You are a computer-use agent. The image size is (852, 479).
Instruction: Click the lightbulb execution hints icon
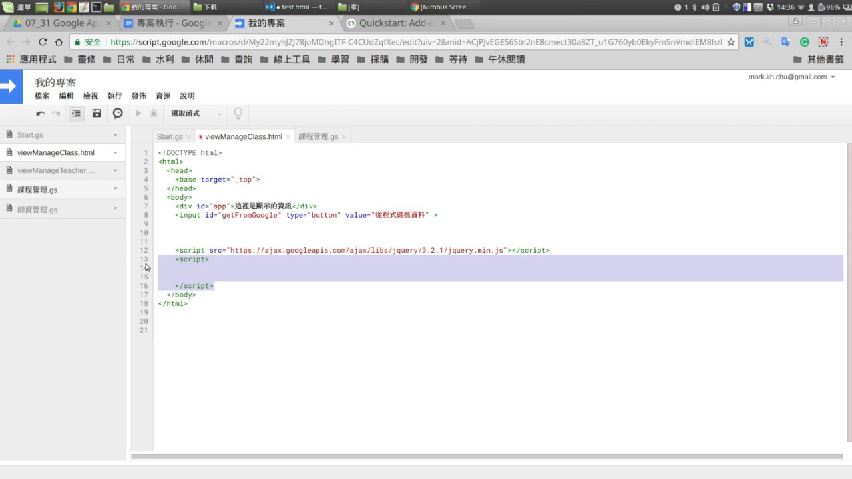click(238, 114)
